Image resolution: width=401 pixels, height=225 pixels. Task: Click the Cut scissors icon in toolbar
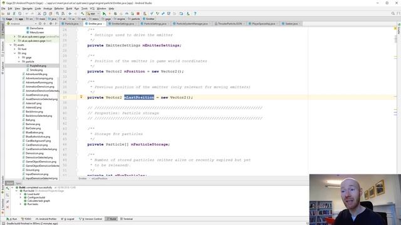[x=39, y=14]
